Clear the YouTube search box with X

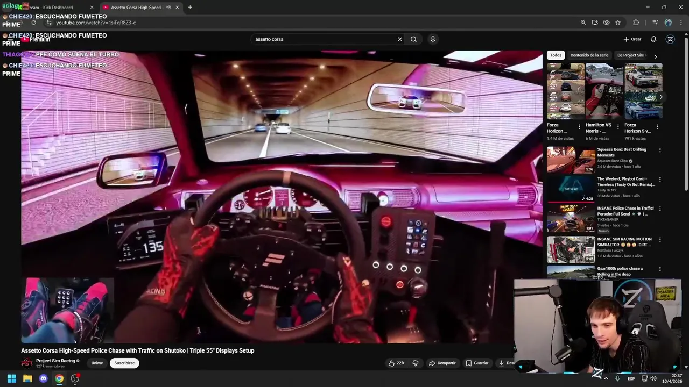pos(400,39)
